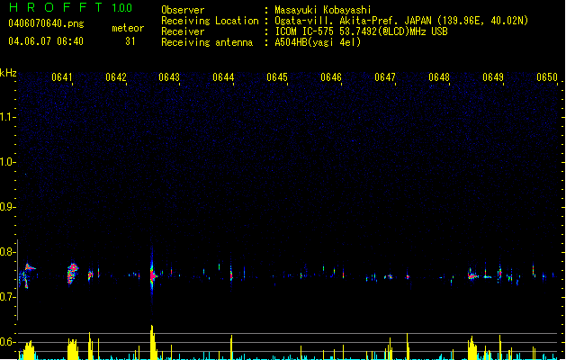The height and width of the screenshot is (360, 566).
Task: Click the ICOM IC-575 receiver text
Action: (361, 31)
